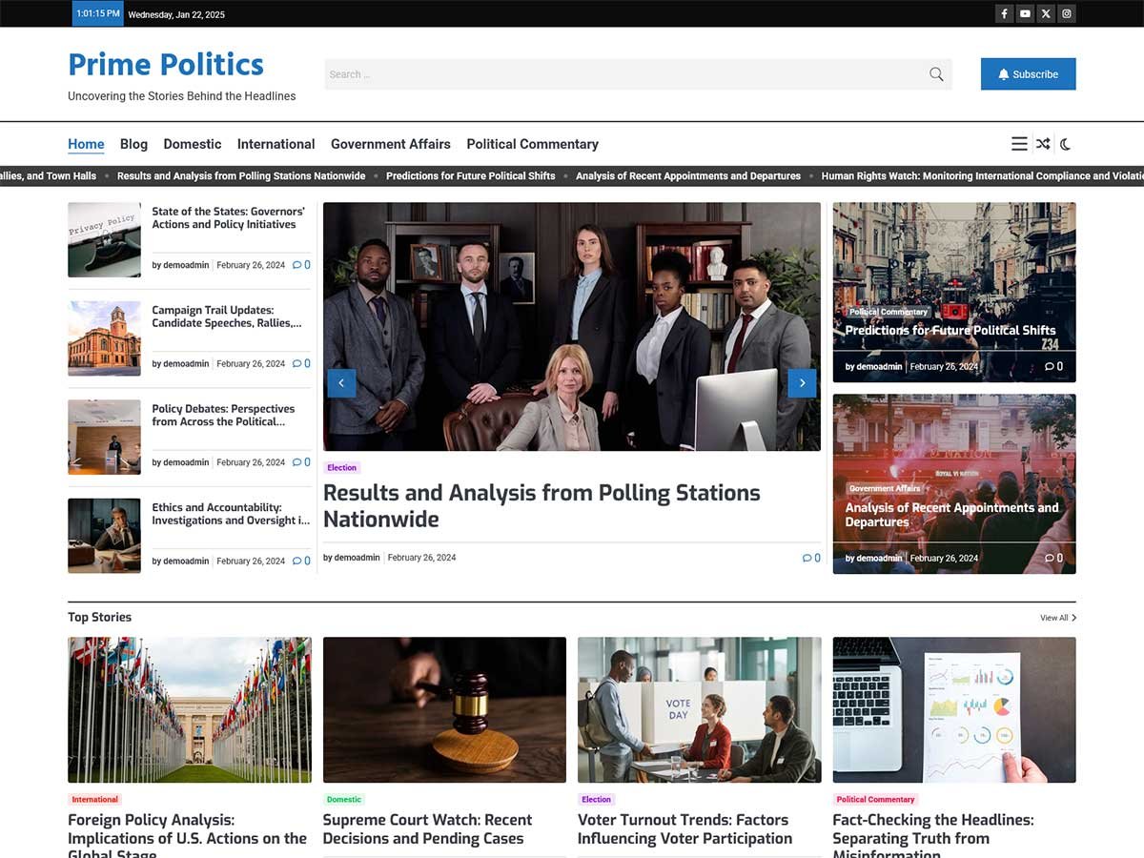
Task: Click the Prime Politics site title
Action: click(166, 64)
